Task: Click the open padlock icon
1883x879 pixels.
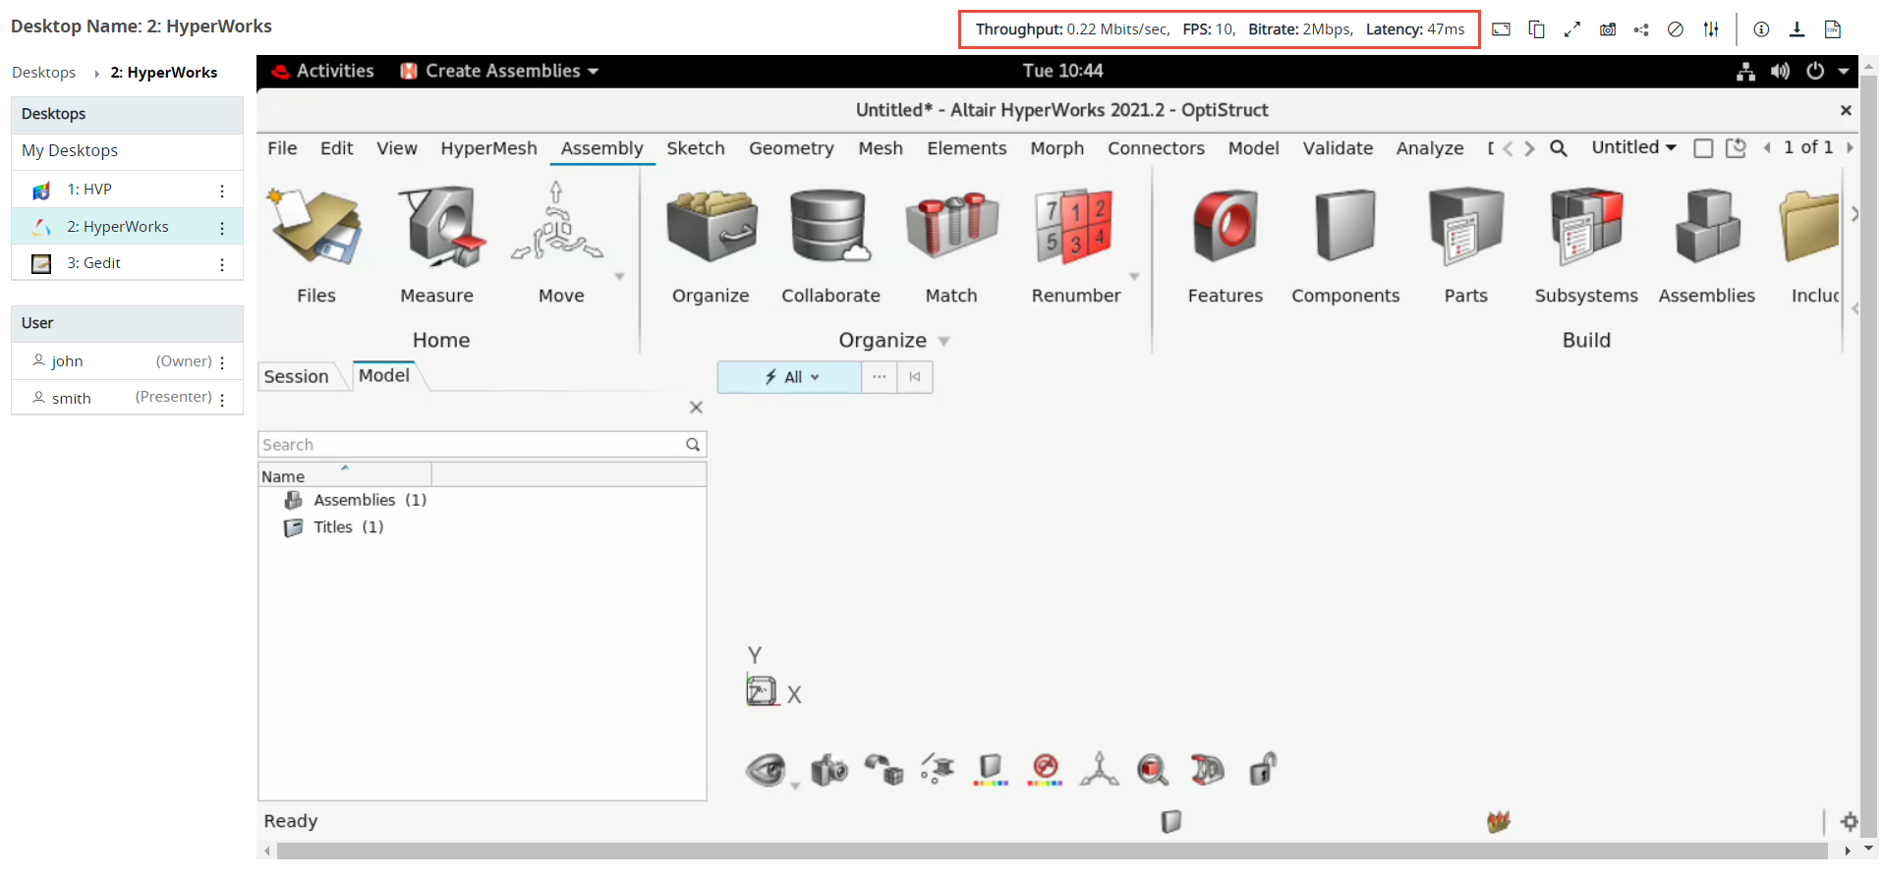Action: coord(1263,769)
